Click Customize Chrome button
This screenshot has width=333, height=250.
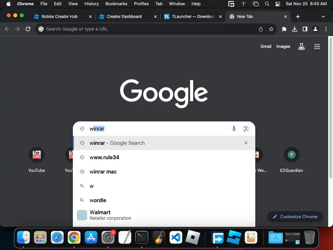(295, 216)
